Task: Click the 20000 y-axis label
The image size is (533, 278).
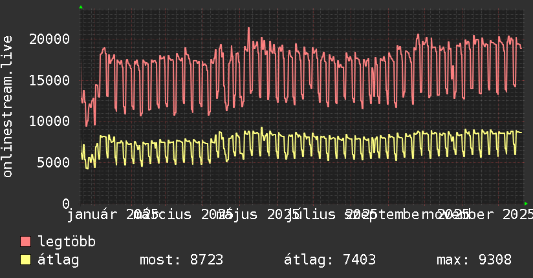Action: pos(49,39)
